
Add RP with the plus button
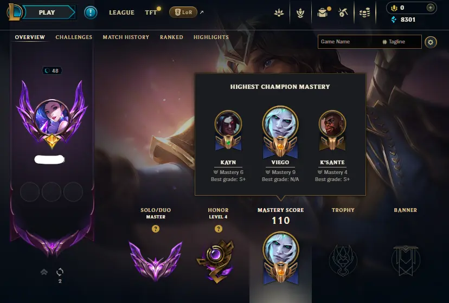pos(430,8)
